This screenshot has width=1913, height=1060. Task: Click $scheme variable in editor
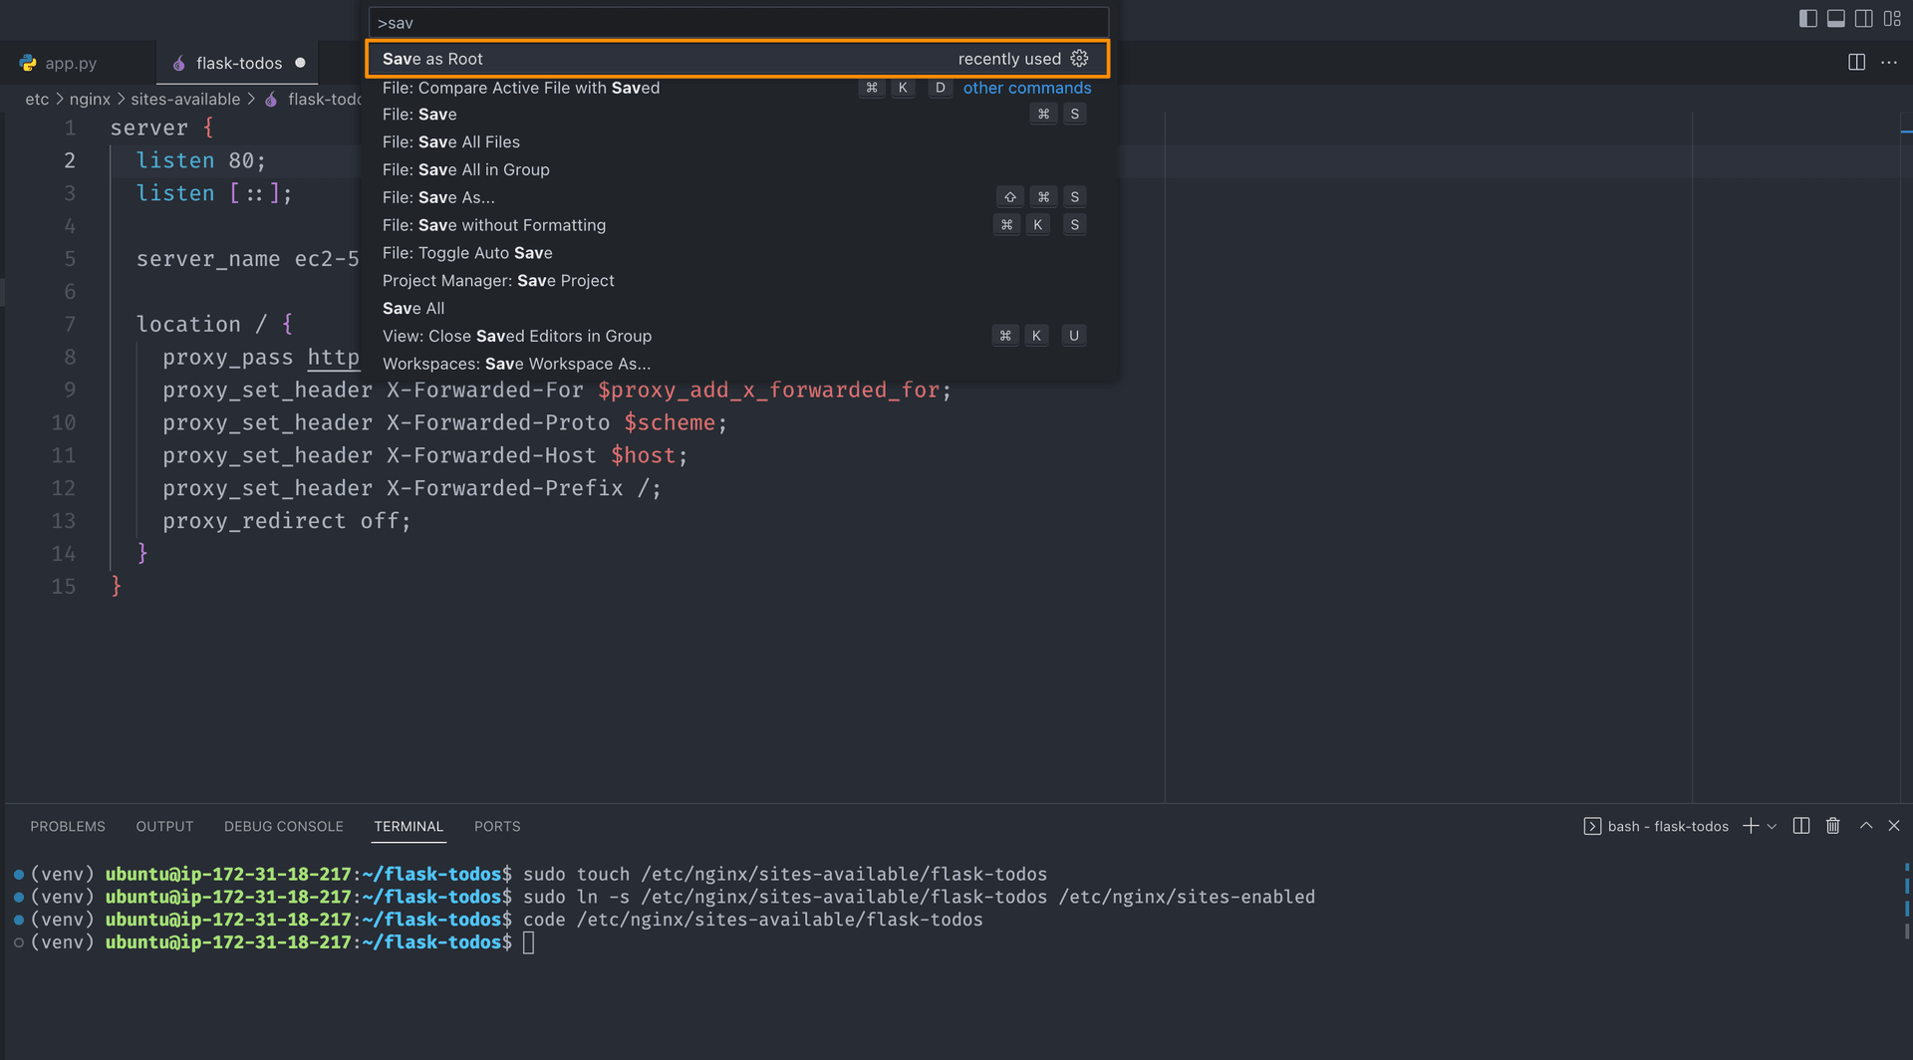[670, 423]
